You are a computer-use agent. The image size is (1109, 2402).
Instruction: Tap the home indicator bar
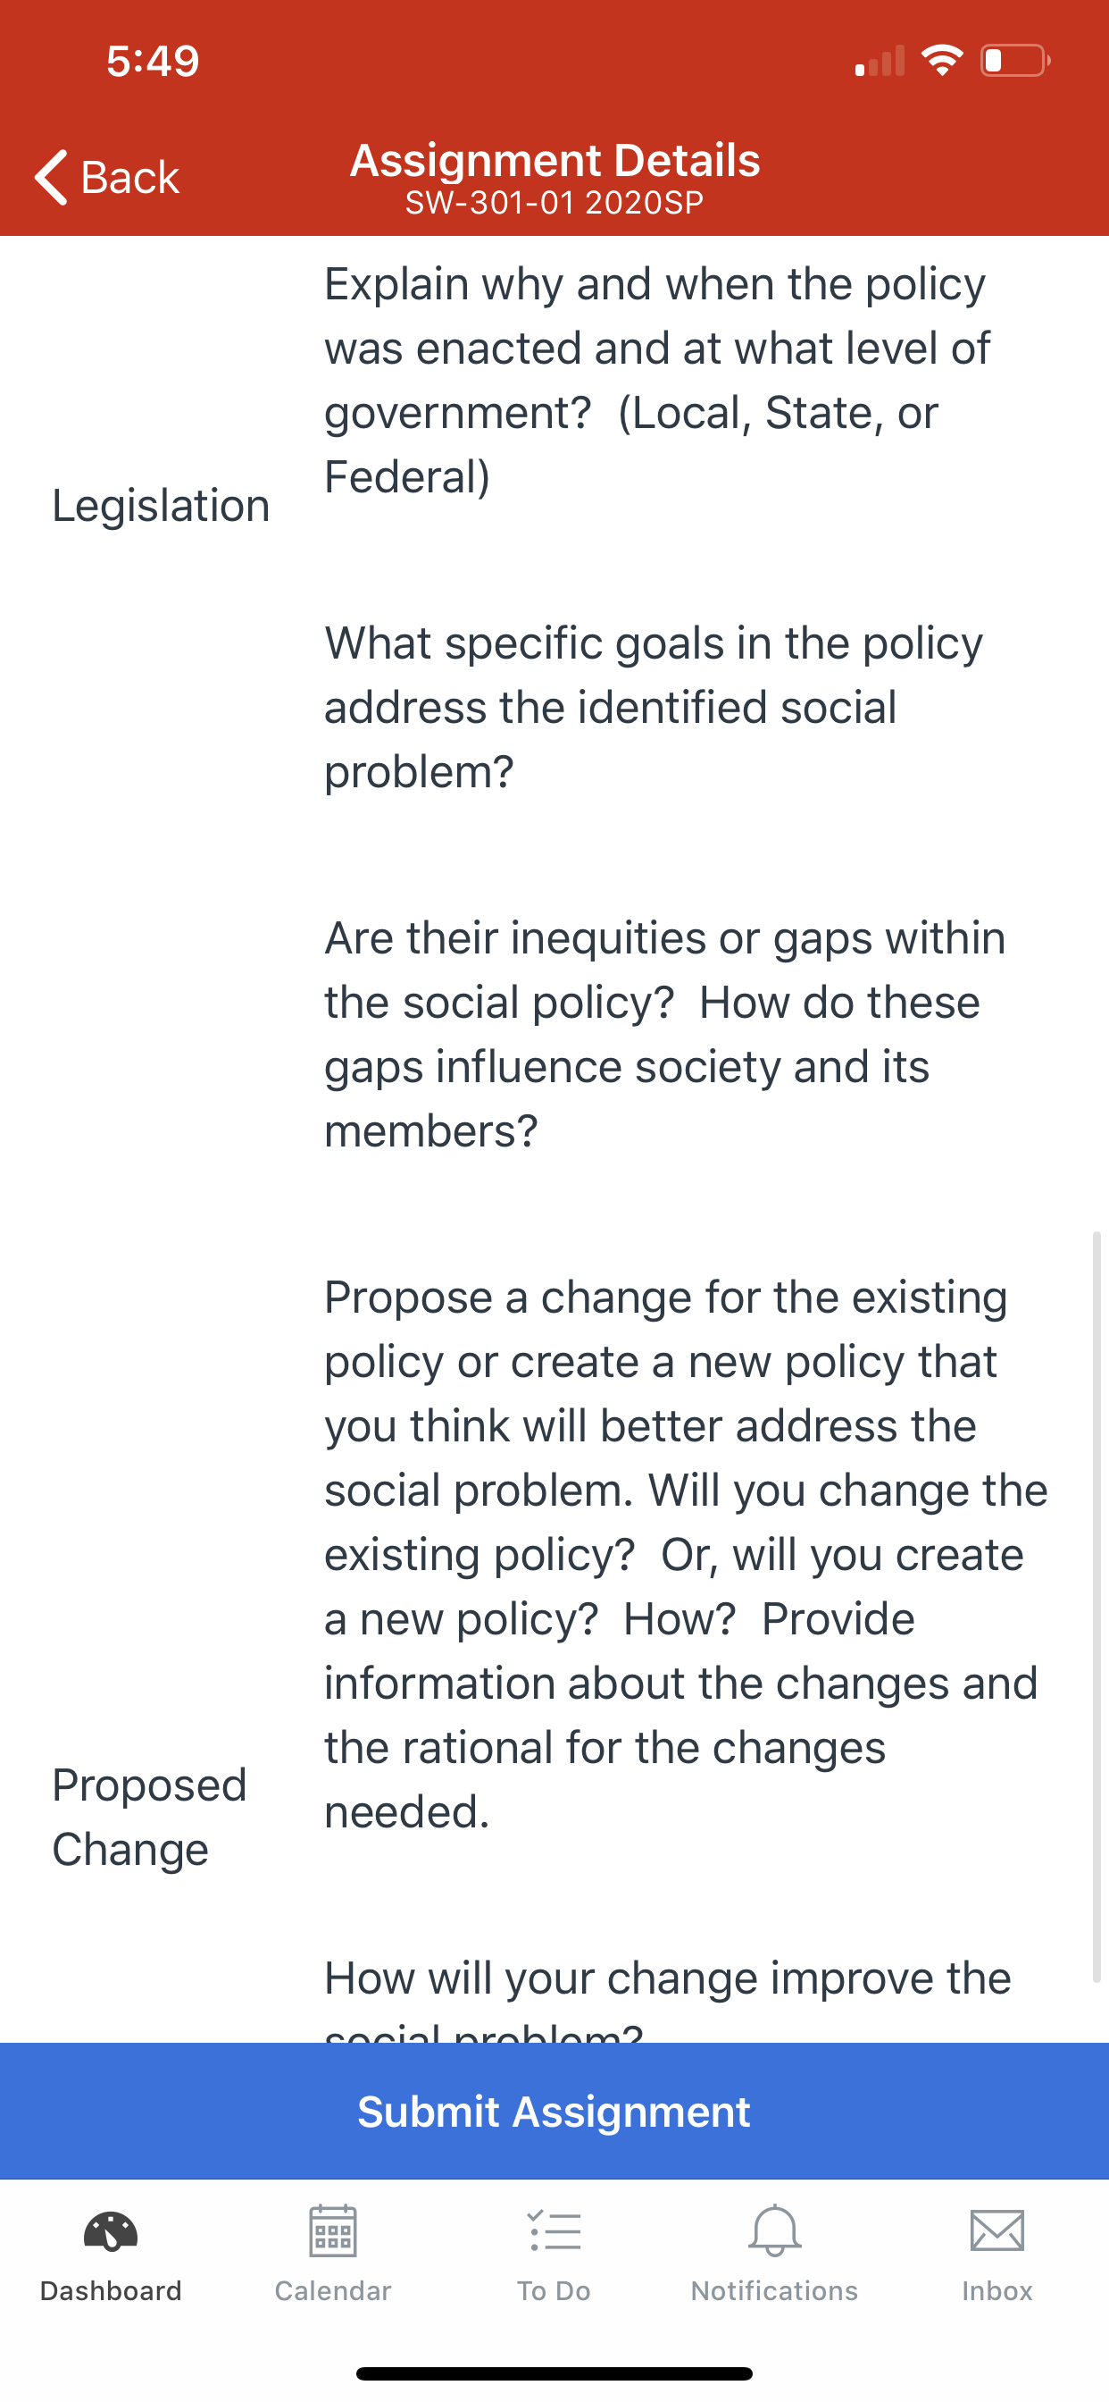point(554,2373)
